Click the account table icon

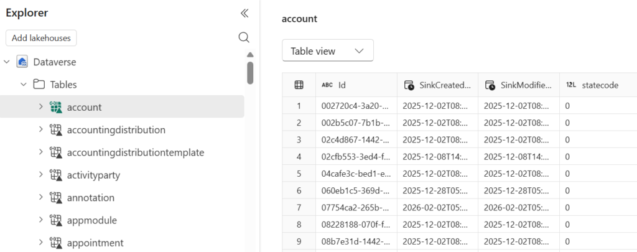[56, 107]
